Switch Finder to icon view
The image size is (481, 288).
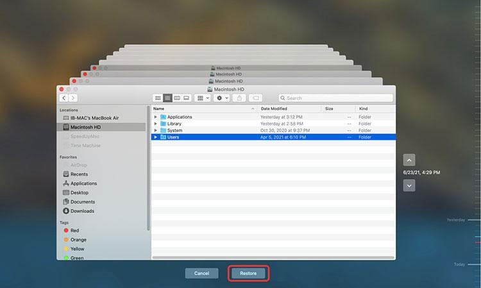(158, 98)
